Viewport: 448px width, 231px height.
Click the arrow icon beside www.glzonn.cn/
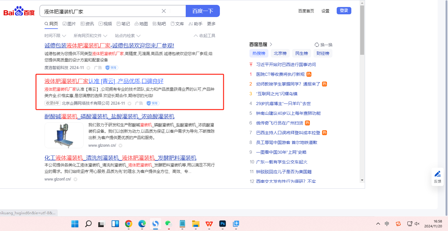pyautogui.click(x=120, y=145)
